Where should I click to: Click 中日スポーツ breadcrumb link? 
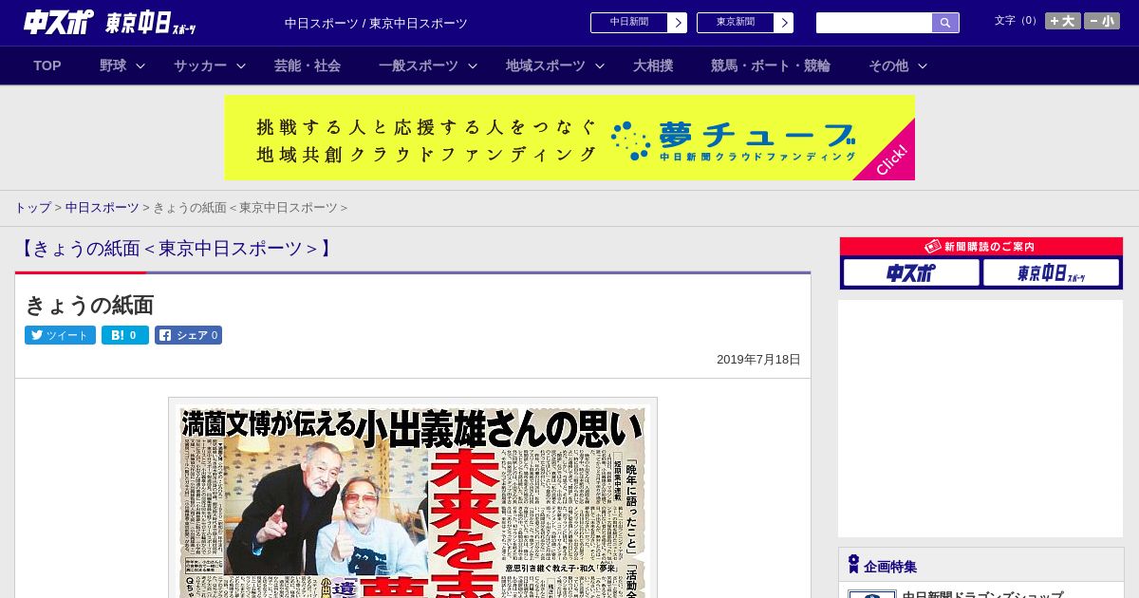(x=103, y=208)
